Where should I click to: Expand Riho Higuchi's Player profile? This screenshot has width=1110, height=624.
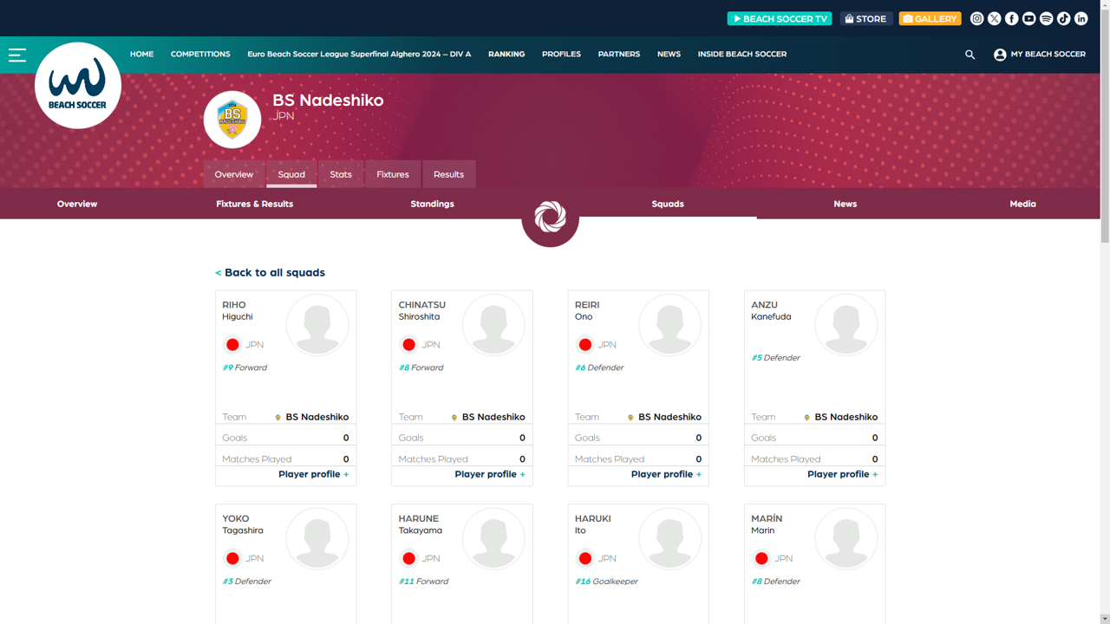(x=313, y=474)
